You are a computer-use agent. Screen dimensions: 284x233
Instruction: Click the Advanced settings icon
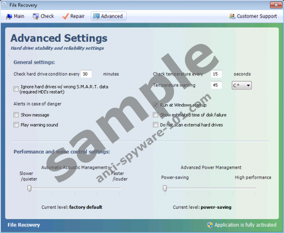[x=96, y=16]
